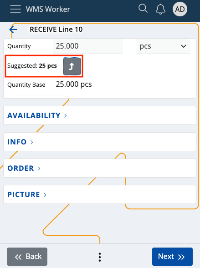Click the Next button
Viewport: 200px width, 268px height.
pyautogui.click(x=172, y=257)
